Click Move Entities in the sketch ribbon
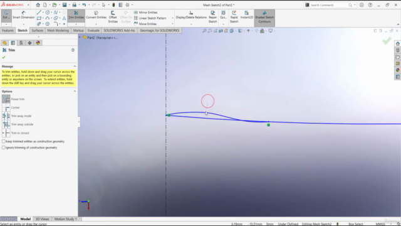 coord(145,24)
